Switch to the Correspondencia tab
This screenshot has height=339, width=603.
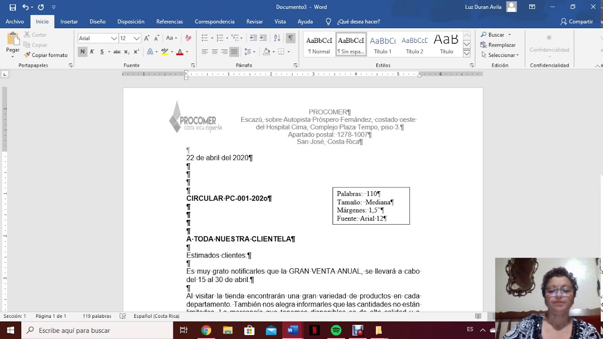[214, 22]
